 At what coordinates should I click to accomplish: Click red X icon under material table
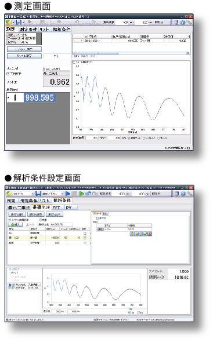150,234
